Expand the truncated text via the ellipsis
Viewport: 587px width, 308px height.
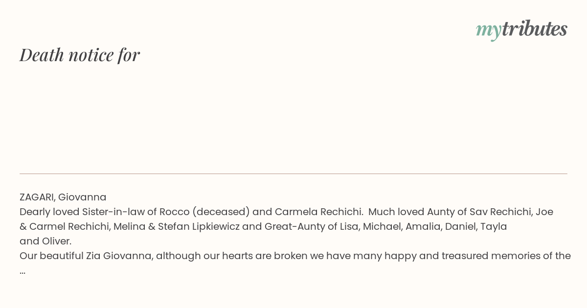point(23,271)
